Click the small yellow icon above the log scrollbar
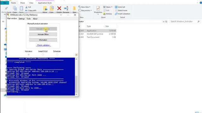 click(76, 55)
